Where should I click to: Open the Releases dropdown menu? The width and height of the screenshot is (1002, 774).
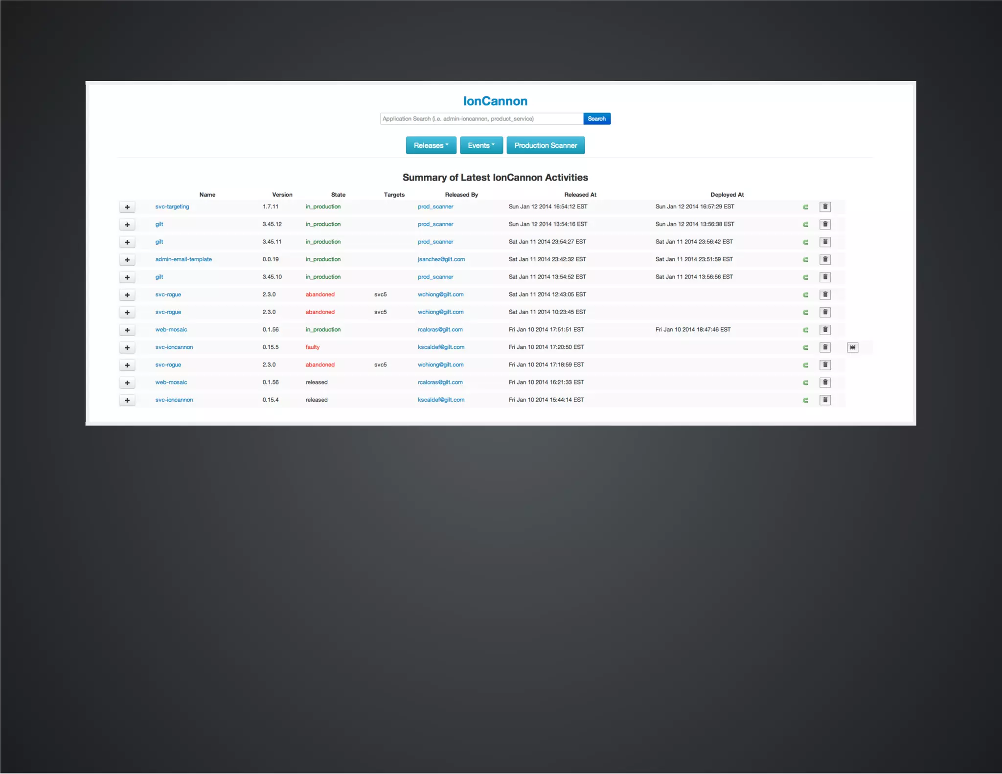pos(431,145)
